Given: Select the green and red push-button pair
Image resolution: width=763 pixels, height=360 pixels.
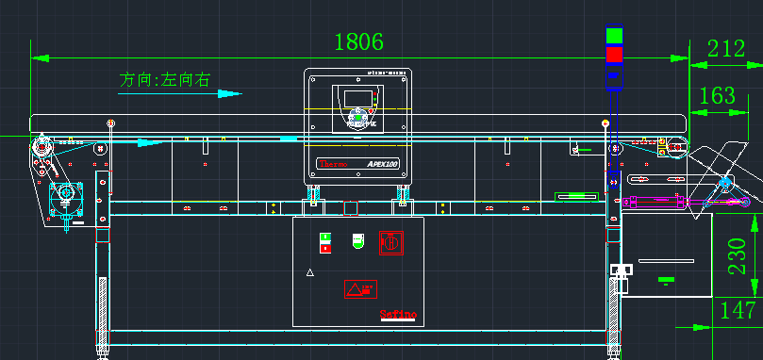Looking at the screenshot, I should coord(325,243).
